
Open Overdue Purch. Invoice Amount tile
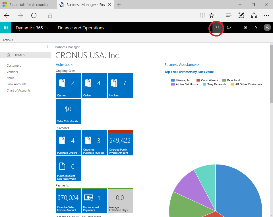(x=120, y=143)
